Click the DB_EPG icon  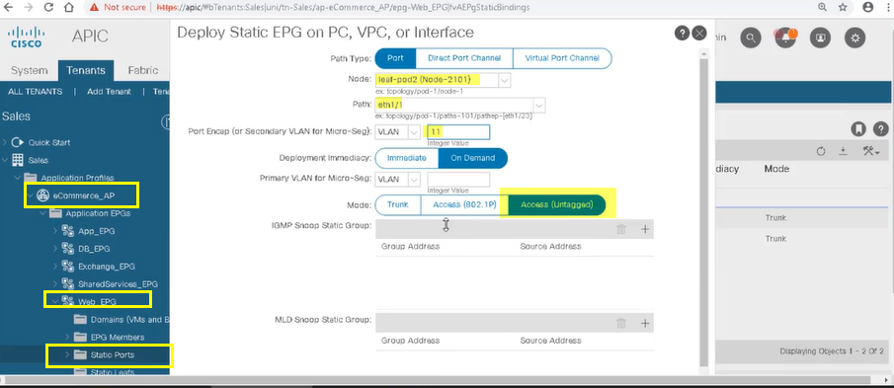pos(68,249)
